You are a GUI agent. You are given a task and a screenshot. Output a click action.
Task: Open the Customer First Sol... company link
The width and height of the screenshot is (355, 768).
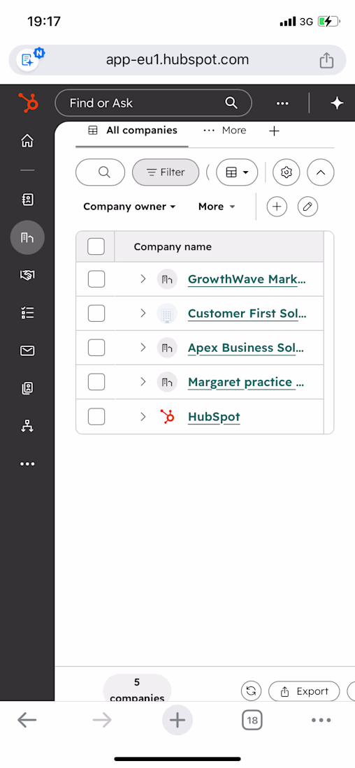pos(247,313)
